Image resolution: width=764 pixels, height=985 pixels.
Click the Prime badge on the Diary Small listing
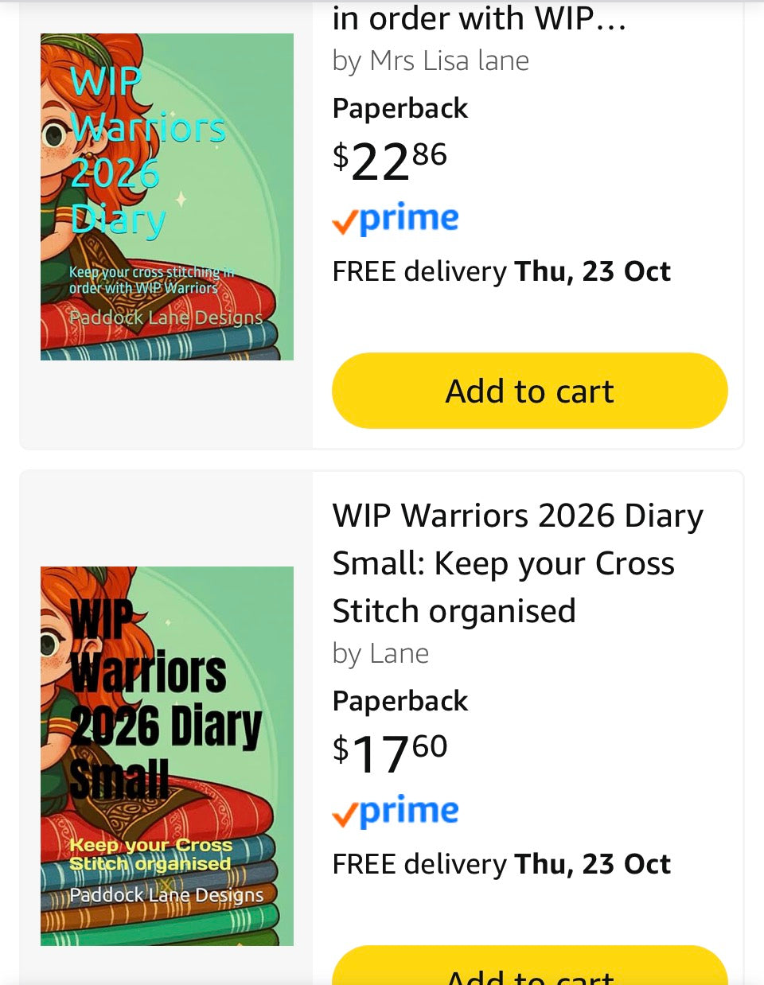click(x=395, y=811)
